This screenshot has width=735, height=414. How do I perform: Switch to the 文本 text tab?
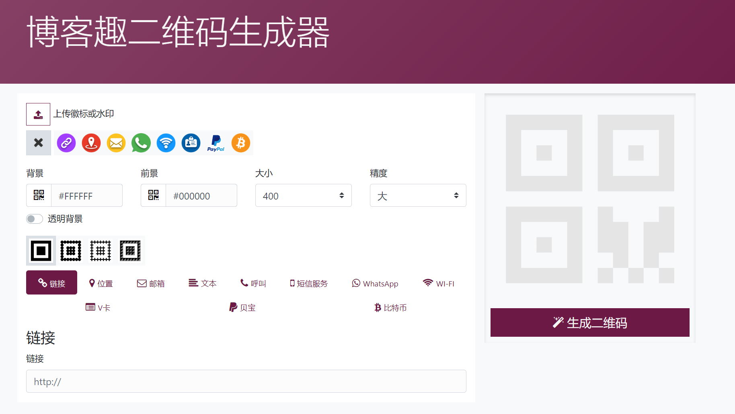pos(203,283)
